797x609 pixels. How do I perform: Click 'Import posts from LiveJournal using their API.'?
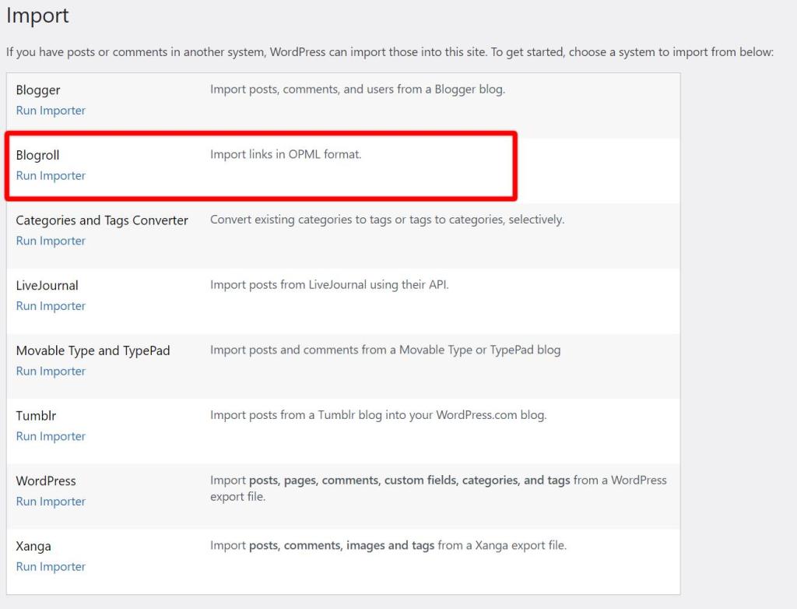(x=329, y=284)
